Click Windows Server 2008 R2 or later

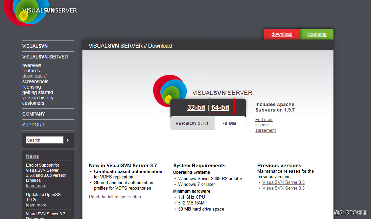coord(210,178)
